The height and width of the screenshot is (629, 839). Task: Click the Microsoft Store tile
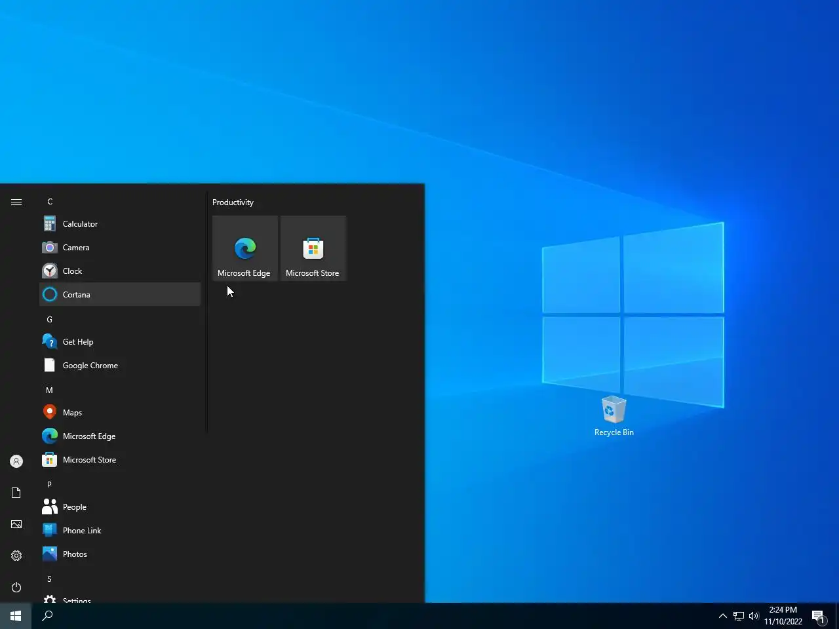313,248
